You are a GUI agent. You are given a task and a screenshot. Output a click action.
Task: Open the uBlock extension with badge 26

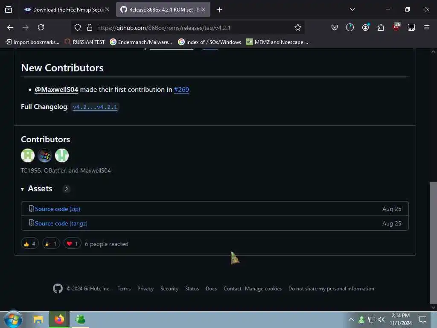(396, 27)
